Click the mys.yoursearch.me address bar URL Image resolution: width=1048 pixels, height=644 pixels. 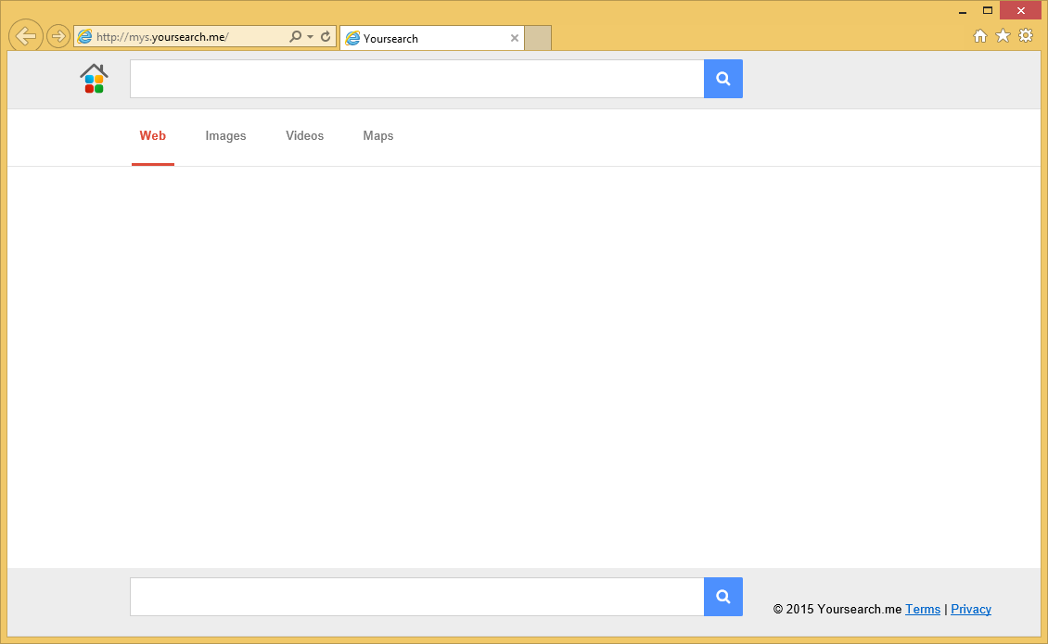click(162, 37)
